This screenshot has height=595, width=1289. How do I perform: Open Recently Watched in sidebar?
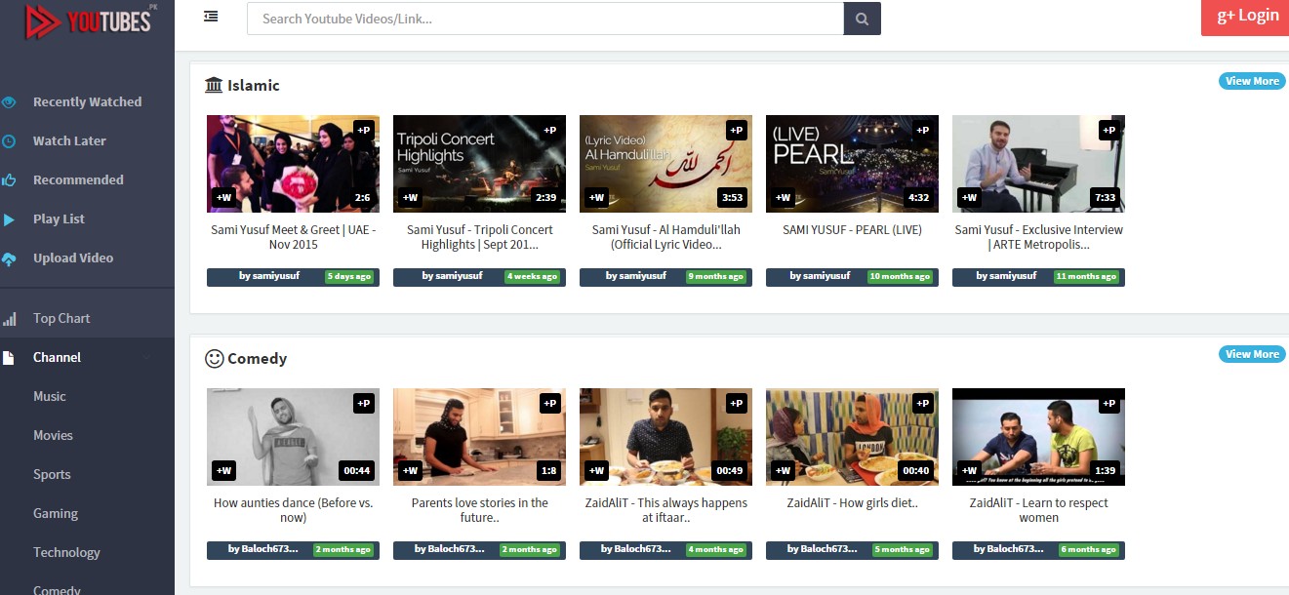point(87,101)
